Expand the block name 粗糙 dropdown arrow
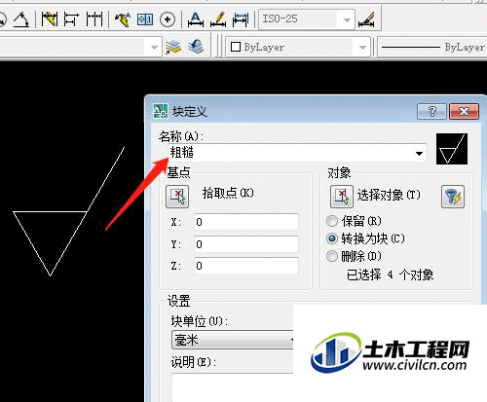487x402 pixels. 419,153
